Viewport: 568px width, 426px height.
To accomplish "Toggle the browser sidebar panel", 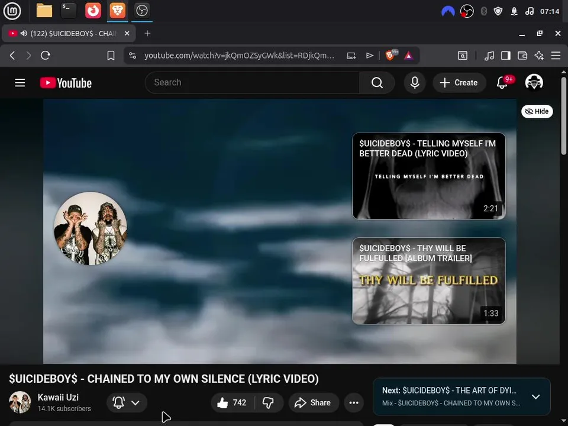I will (506, 56).
